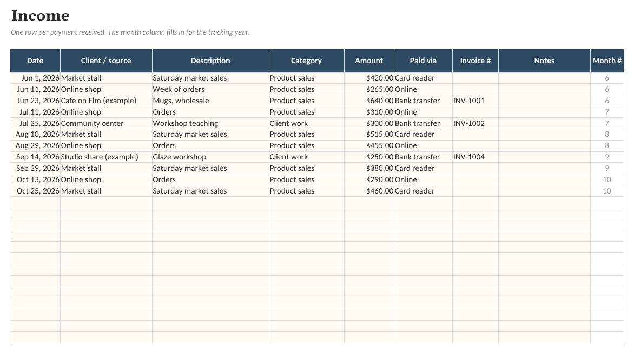
Task: Click the Jul 25, 2026 date cell
Action: click(35, 123)
